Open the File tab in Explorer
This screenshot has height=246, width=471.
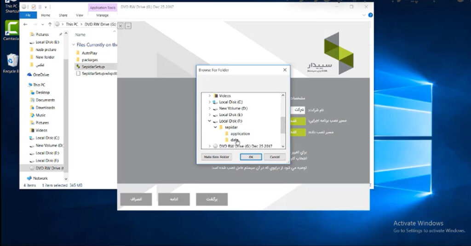point(28,15)
